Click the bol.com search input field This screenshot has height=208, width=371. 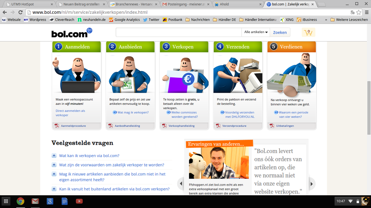pos(179,32)
